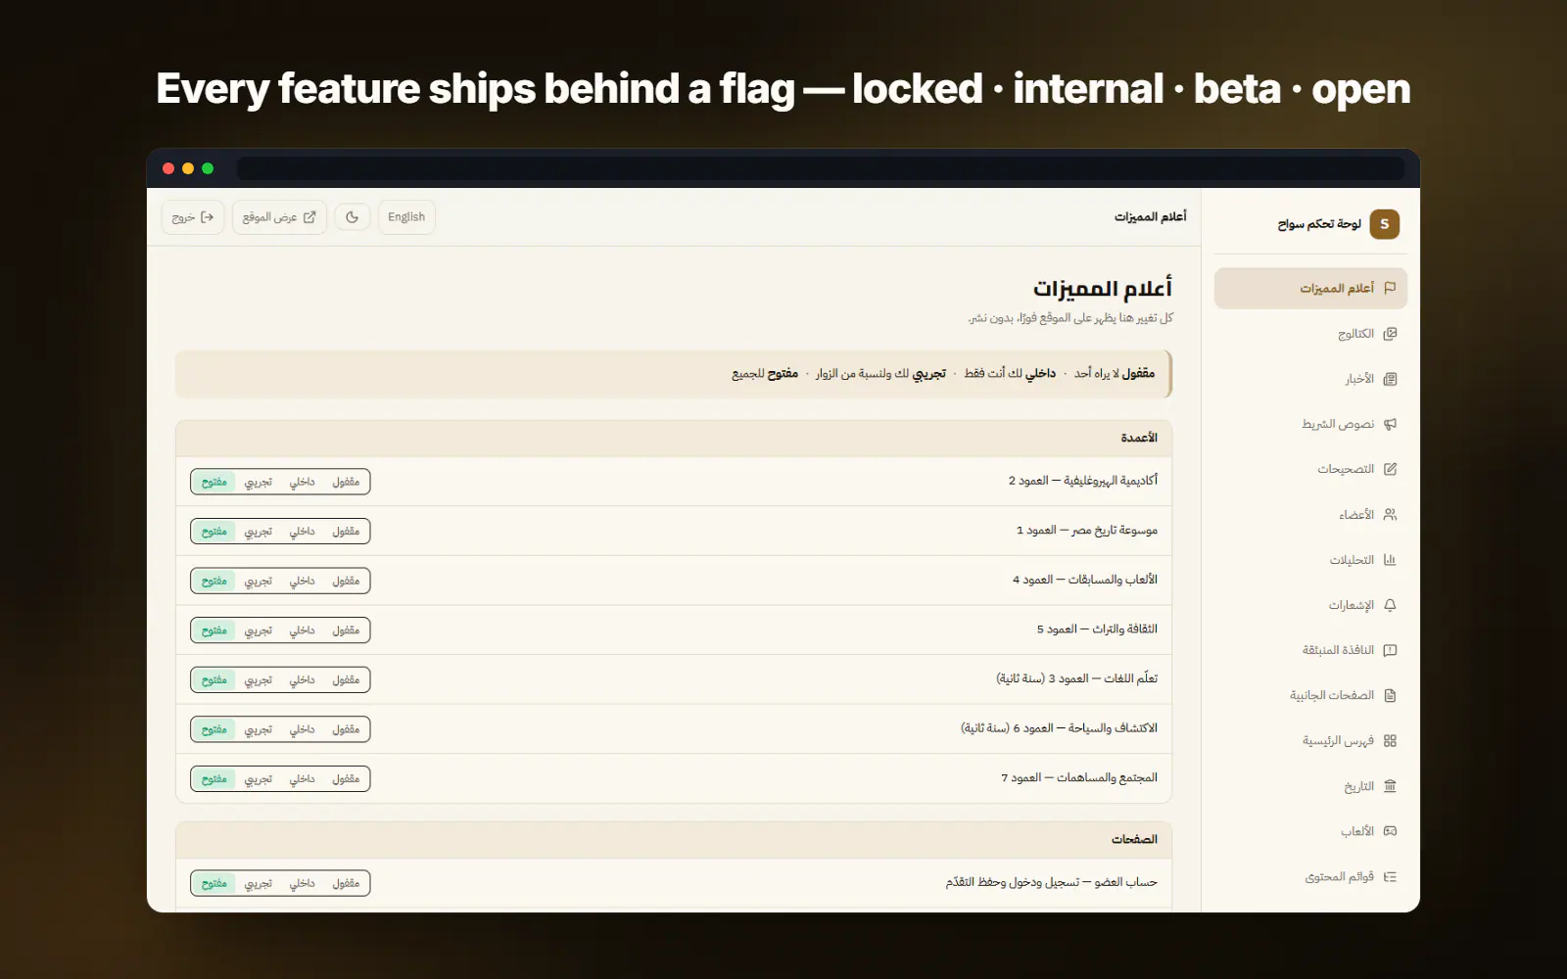Screen dimensions: 1567x979
Task: Choose داخلي for الاكتشاف والسياحة row
Action: (x=302, y=729)
